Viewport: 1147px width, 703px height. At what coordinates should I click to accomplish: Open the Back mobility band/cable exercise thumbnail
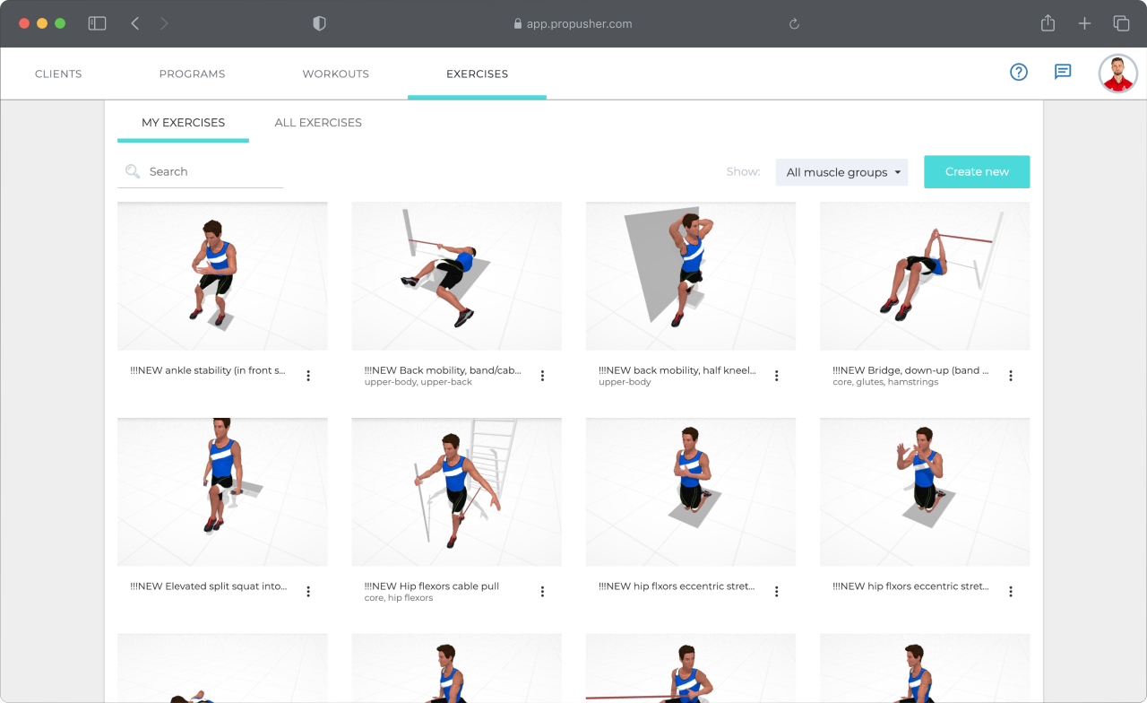[456, 276]
